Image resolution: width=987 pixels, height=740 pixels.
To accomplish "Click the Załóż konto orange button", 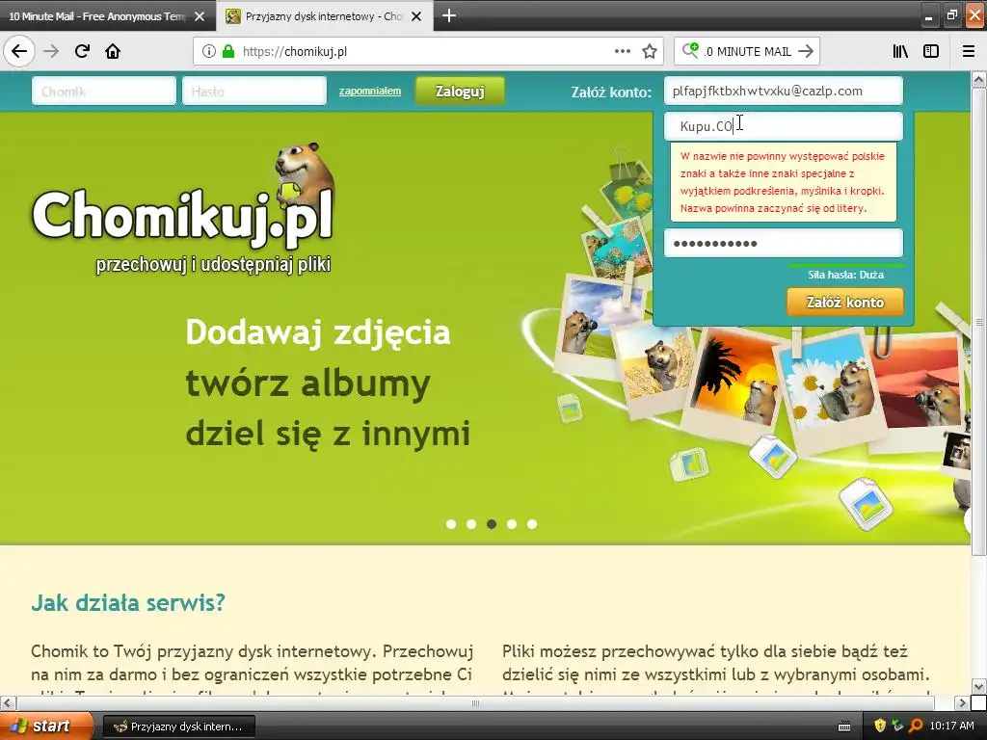I will coord(844,302).
